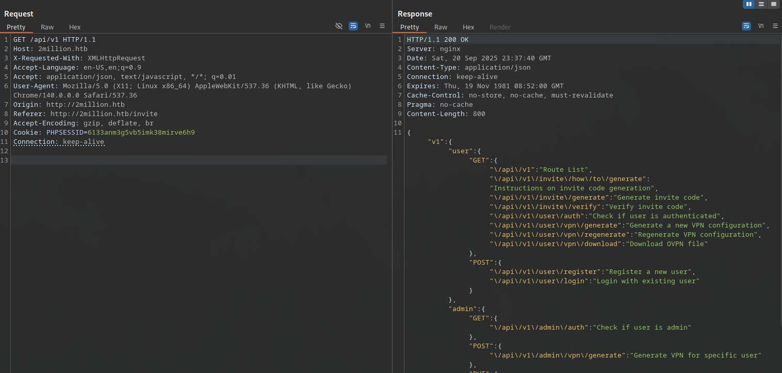Viewport: 782px width, 373px height.
Task: Open the Response Render tab
Action: (500, 27)
